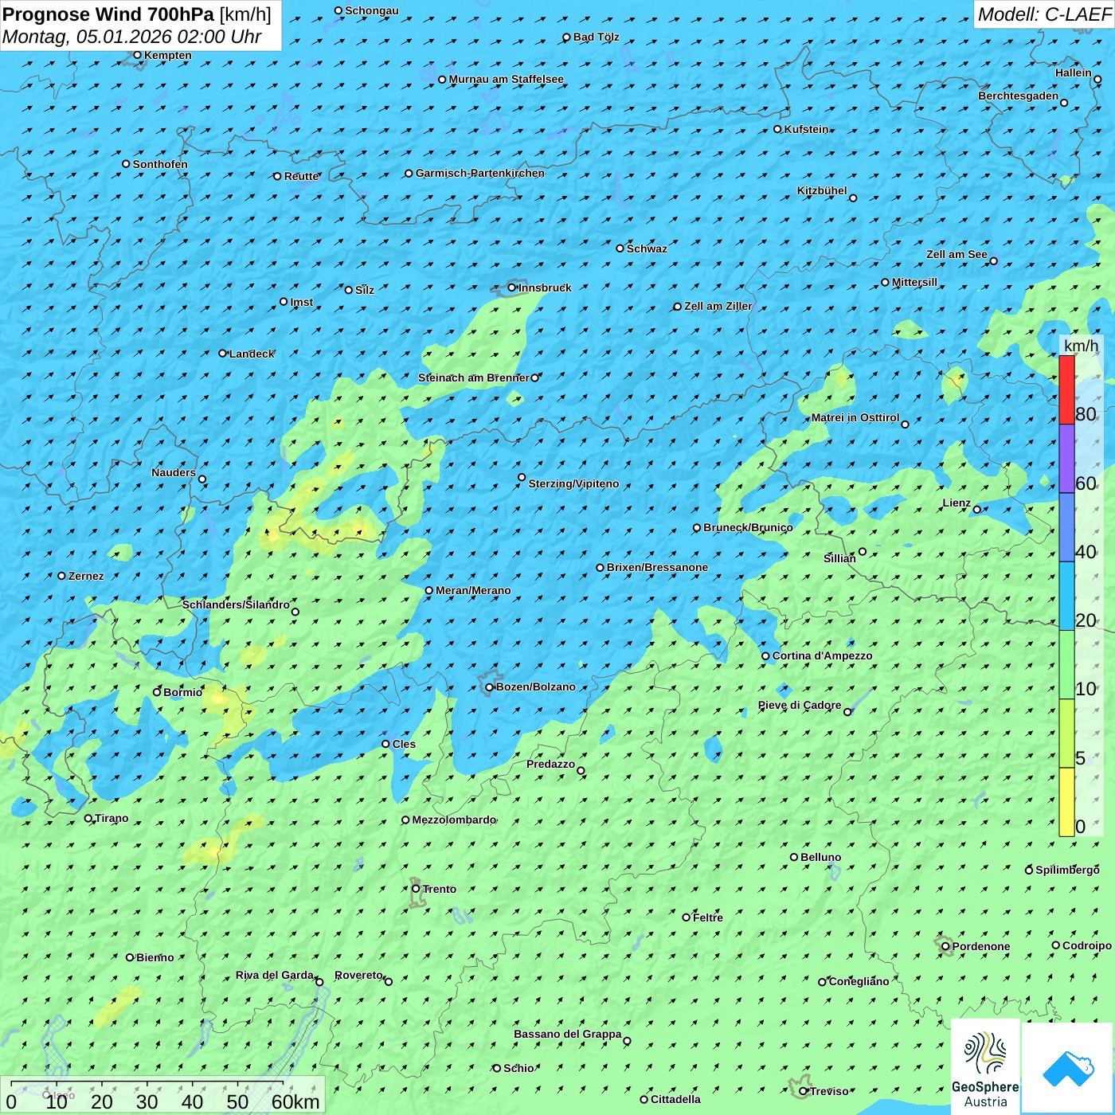This screenshot has width=1115, height=1115.
Task: Click the Treviso city marker
Action: [x=803, y=1091]
